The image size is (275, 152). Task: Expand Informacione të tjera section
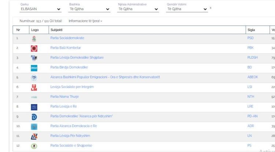(x=85, y=21)
